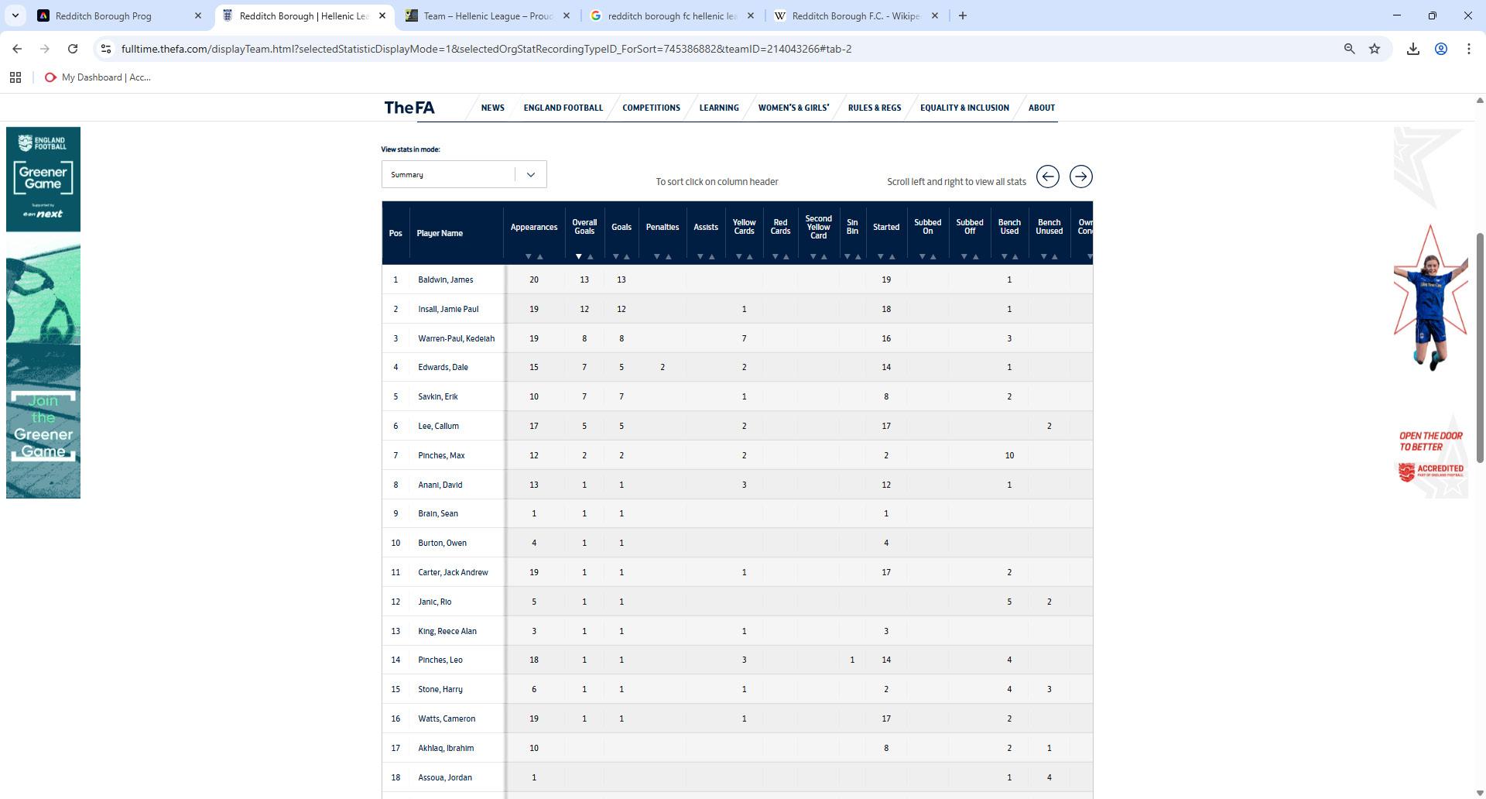This screenshot has width=1486, height=799.
Task: Click the Player Name column header
Action: click(440, 233)
